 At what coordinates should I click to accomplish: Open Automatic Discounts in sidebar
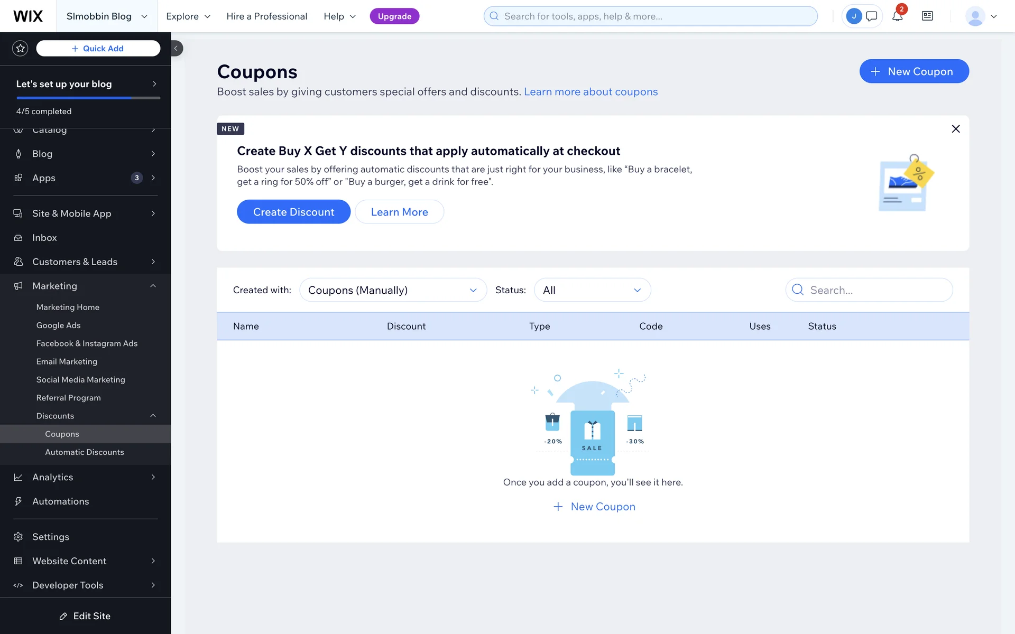coord(85,452)
